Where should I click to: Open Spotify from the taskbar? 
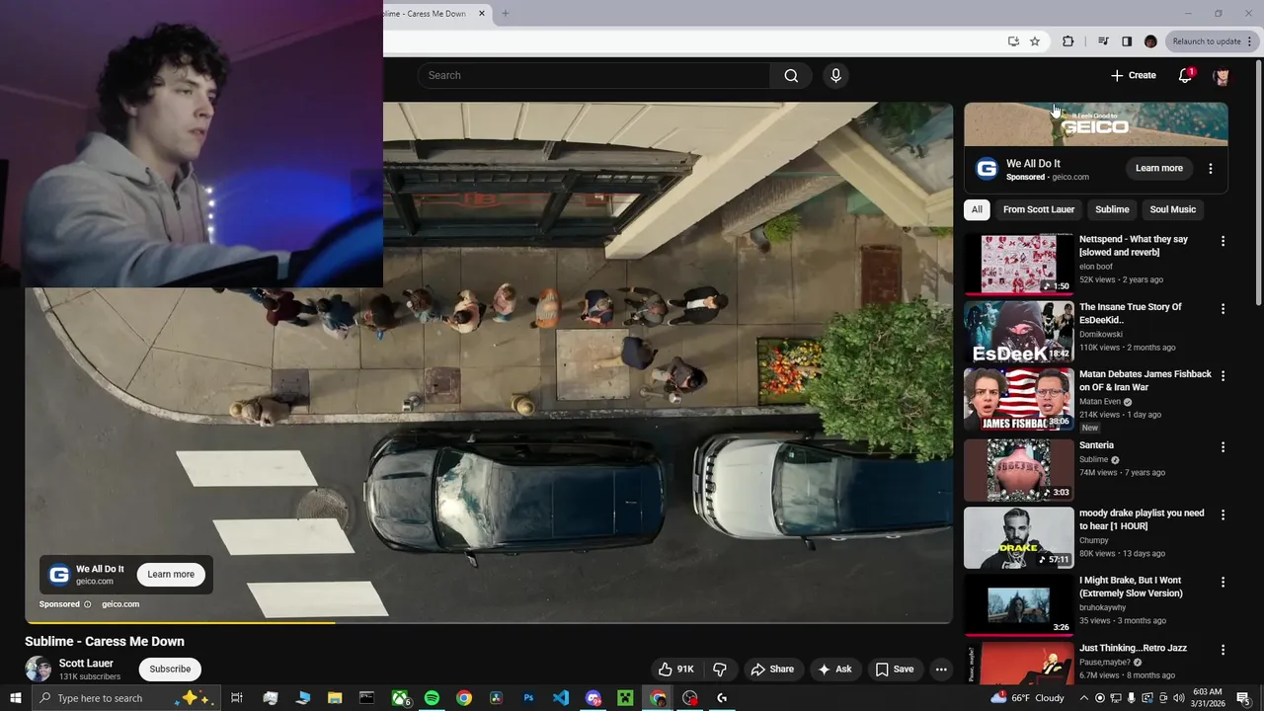432,698
